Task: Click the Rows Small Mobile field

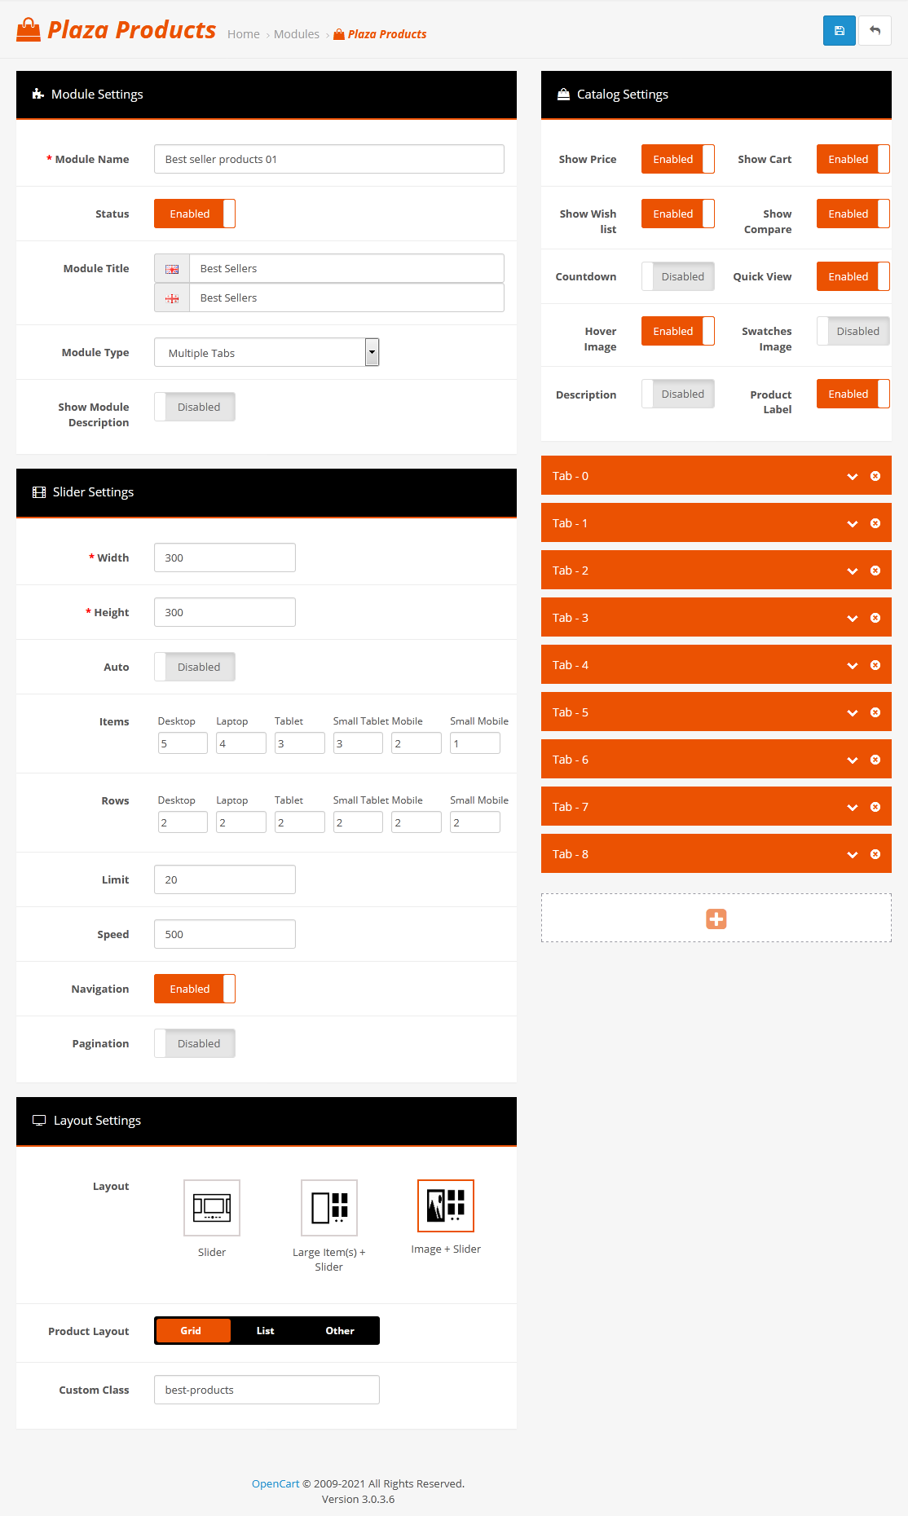Action: tap(475, 822)
